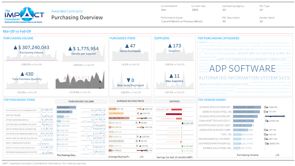The image size is (295, 166).
Task: Select MISC COMMUNICATION EQ item row
Action: (x=18, y=143)
